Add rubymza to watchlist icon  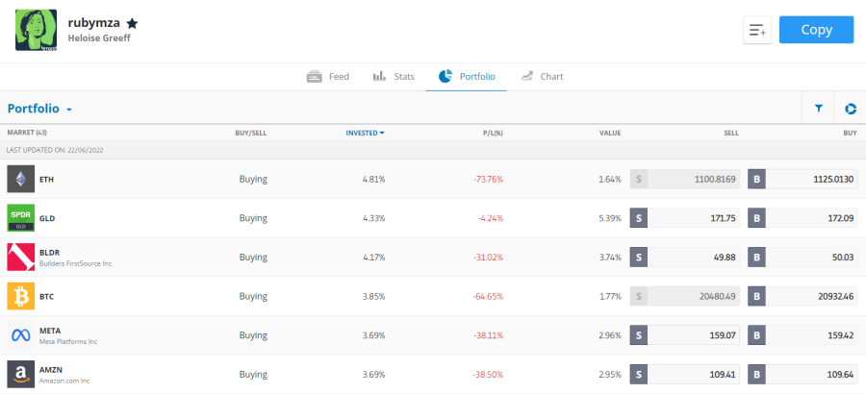[757, 30]
